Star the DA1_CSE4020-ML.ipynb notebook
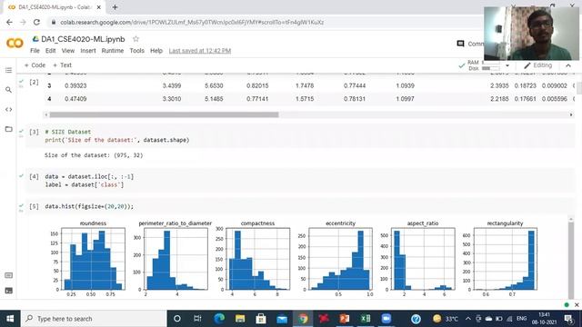This screenshot has height=327, width=582. click(x=135, y=38)
